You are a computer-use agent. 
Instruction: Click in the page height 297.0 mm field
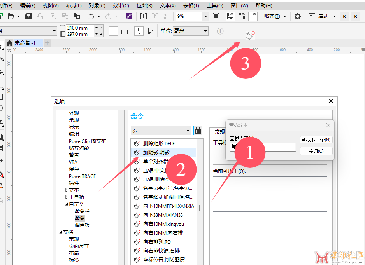click(x=80, y=34)
